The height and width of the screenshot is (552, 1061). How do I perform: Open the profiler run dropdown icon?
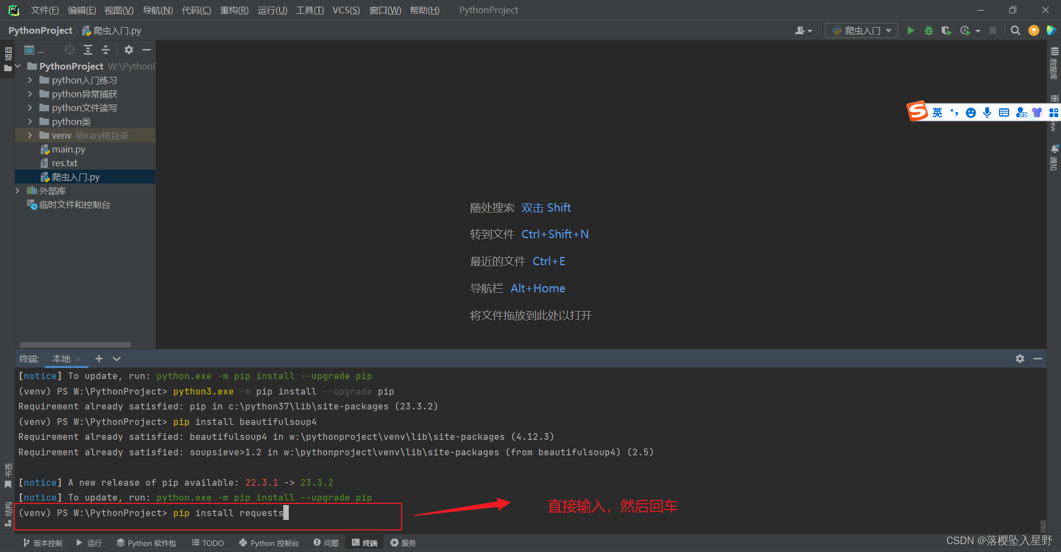pos(970,30)
